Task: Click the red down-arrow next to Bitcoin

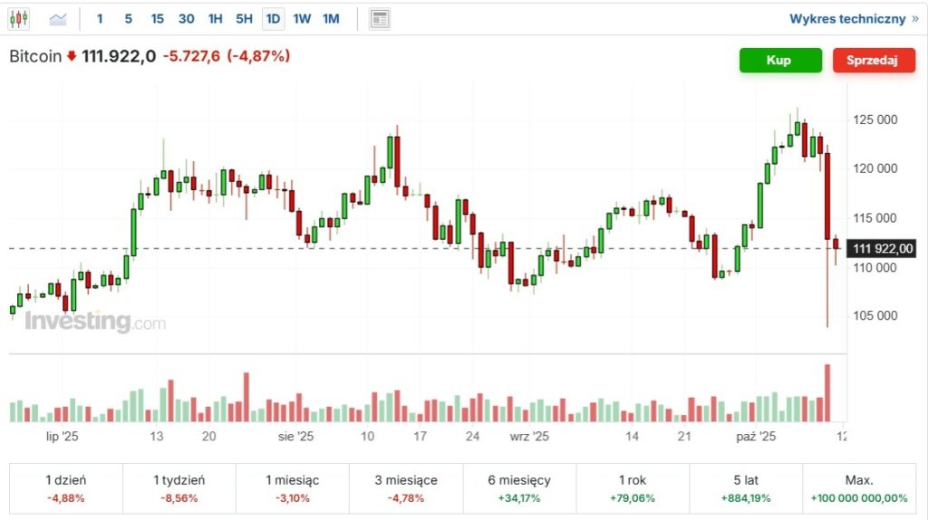Action: point(72,57)
